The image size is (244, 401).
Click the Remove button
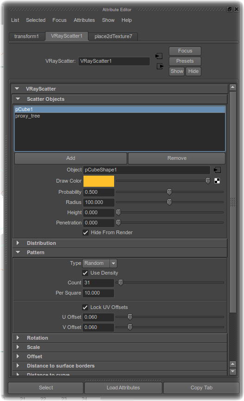click(x=177, y=158)
